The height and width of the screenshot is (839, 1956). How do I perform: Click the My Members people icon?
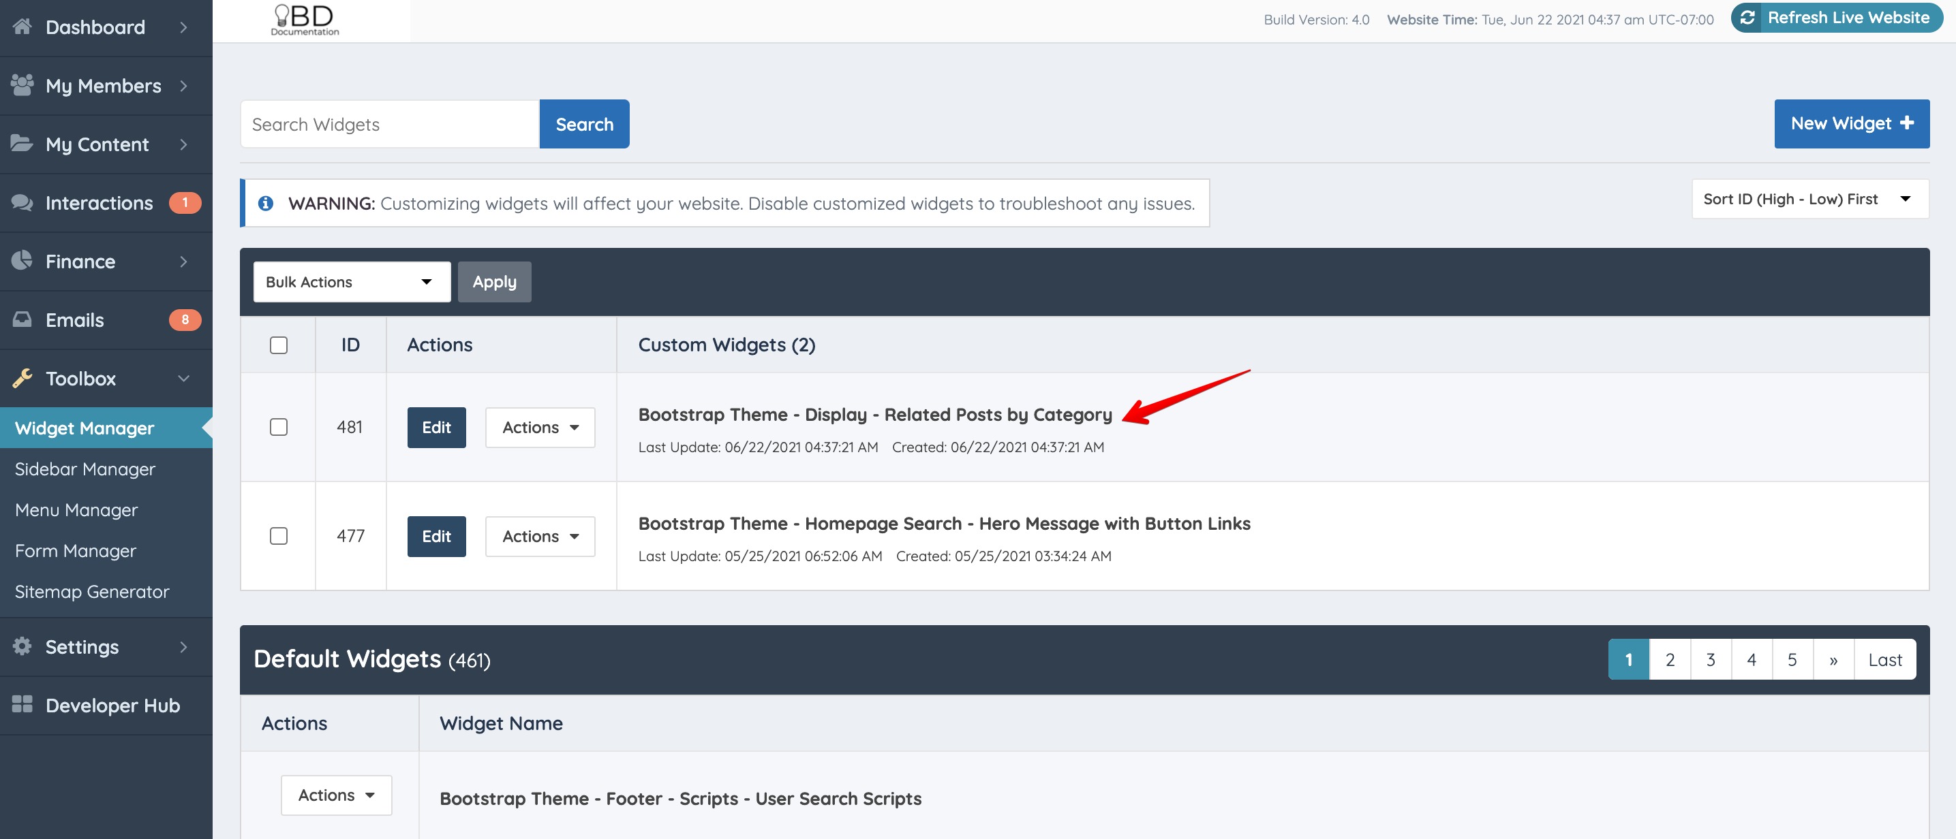[22, 85]
